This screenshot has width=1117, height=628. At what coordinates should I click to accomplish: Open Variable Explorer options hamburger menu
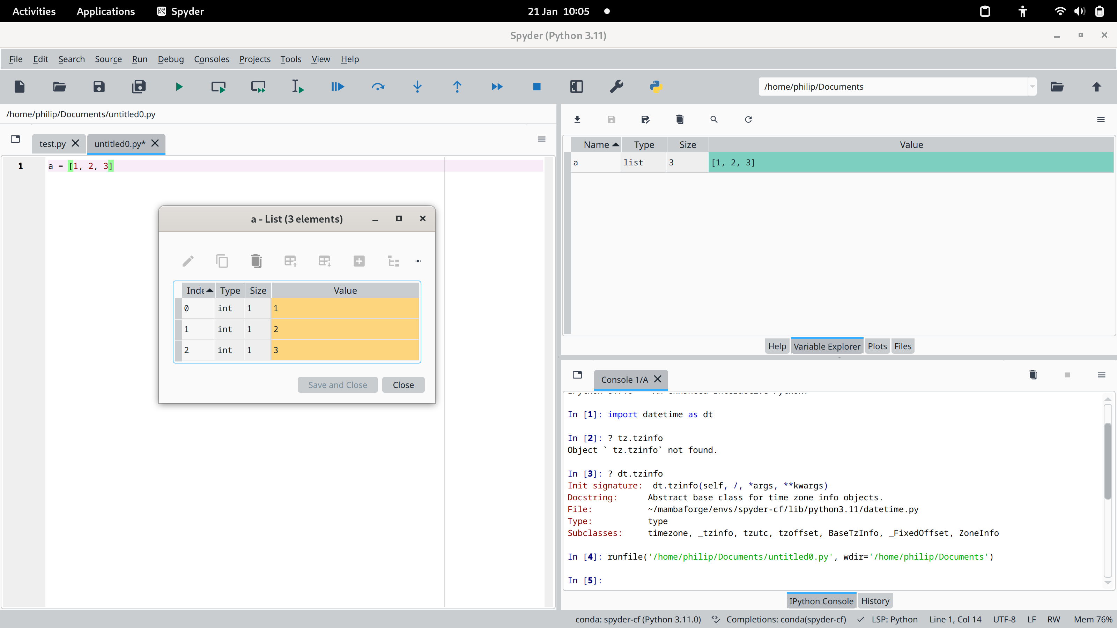coord(1101,119)
